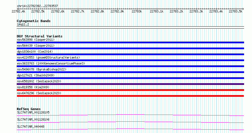Open nsv6476296 (Sedlazeck2020) variant

39,93
